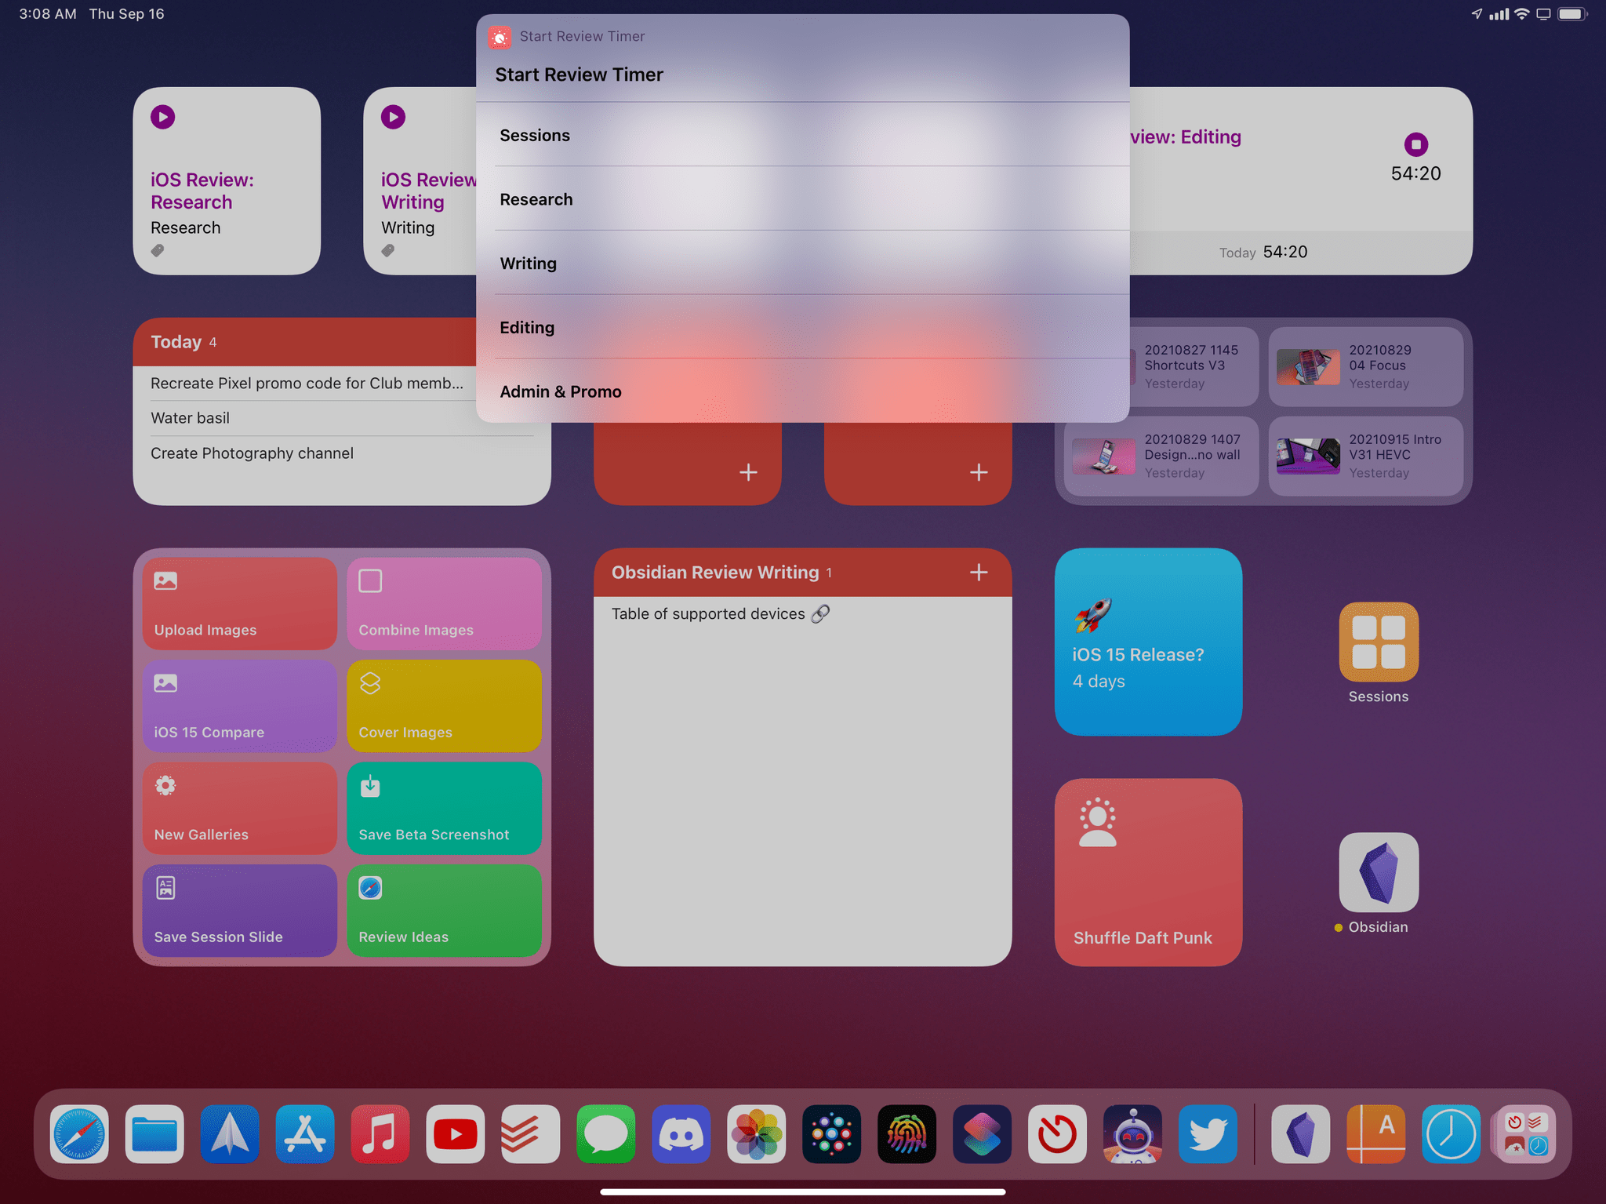Open Safari from the dock

click(79, 1133)
